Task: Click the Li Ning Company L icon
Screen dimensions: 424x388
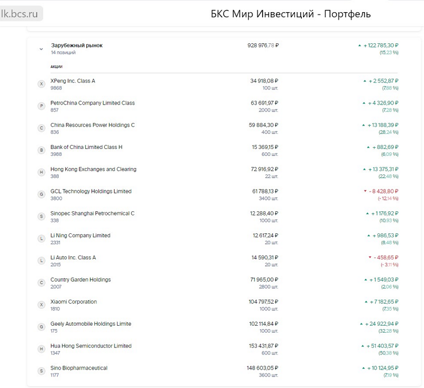Action: coord(41,238)
